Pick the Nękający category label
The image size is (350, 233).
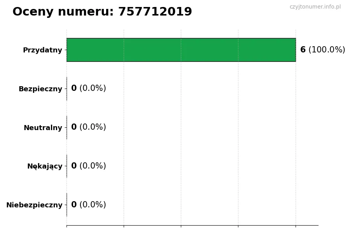45,167
